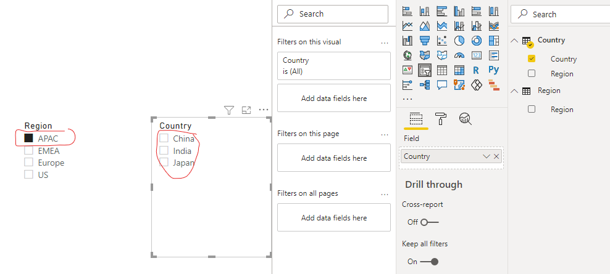Remove Country from the Field well

coord(496,156)
